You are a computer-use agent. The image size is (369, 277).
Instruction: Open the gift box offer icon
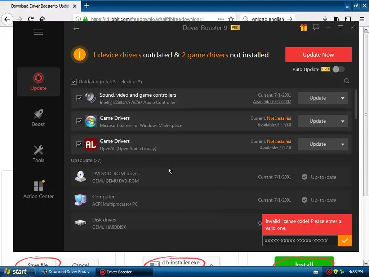(x=303, y=27)
